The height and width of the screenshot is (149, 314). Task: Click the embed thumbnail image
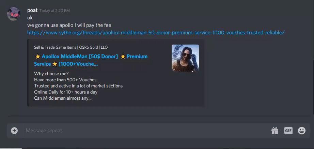coord(185,58)
